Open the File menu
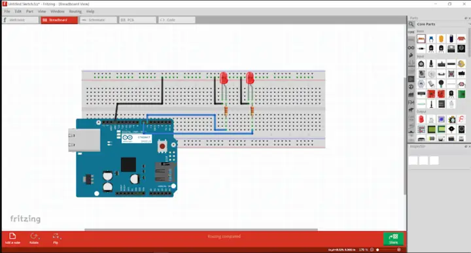 coord(7,11)
